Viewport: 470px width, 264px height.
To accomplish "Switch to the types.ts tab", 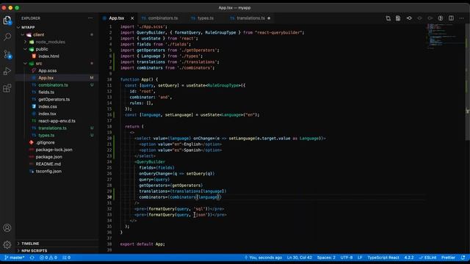I will [x=206, y=18].
